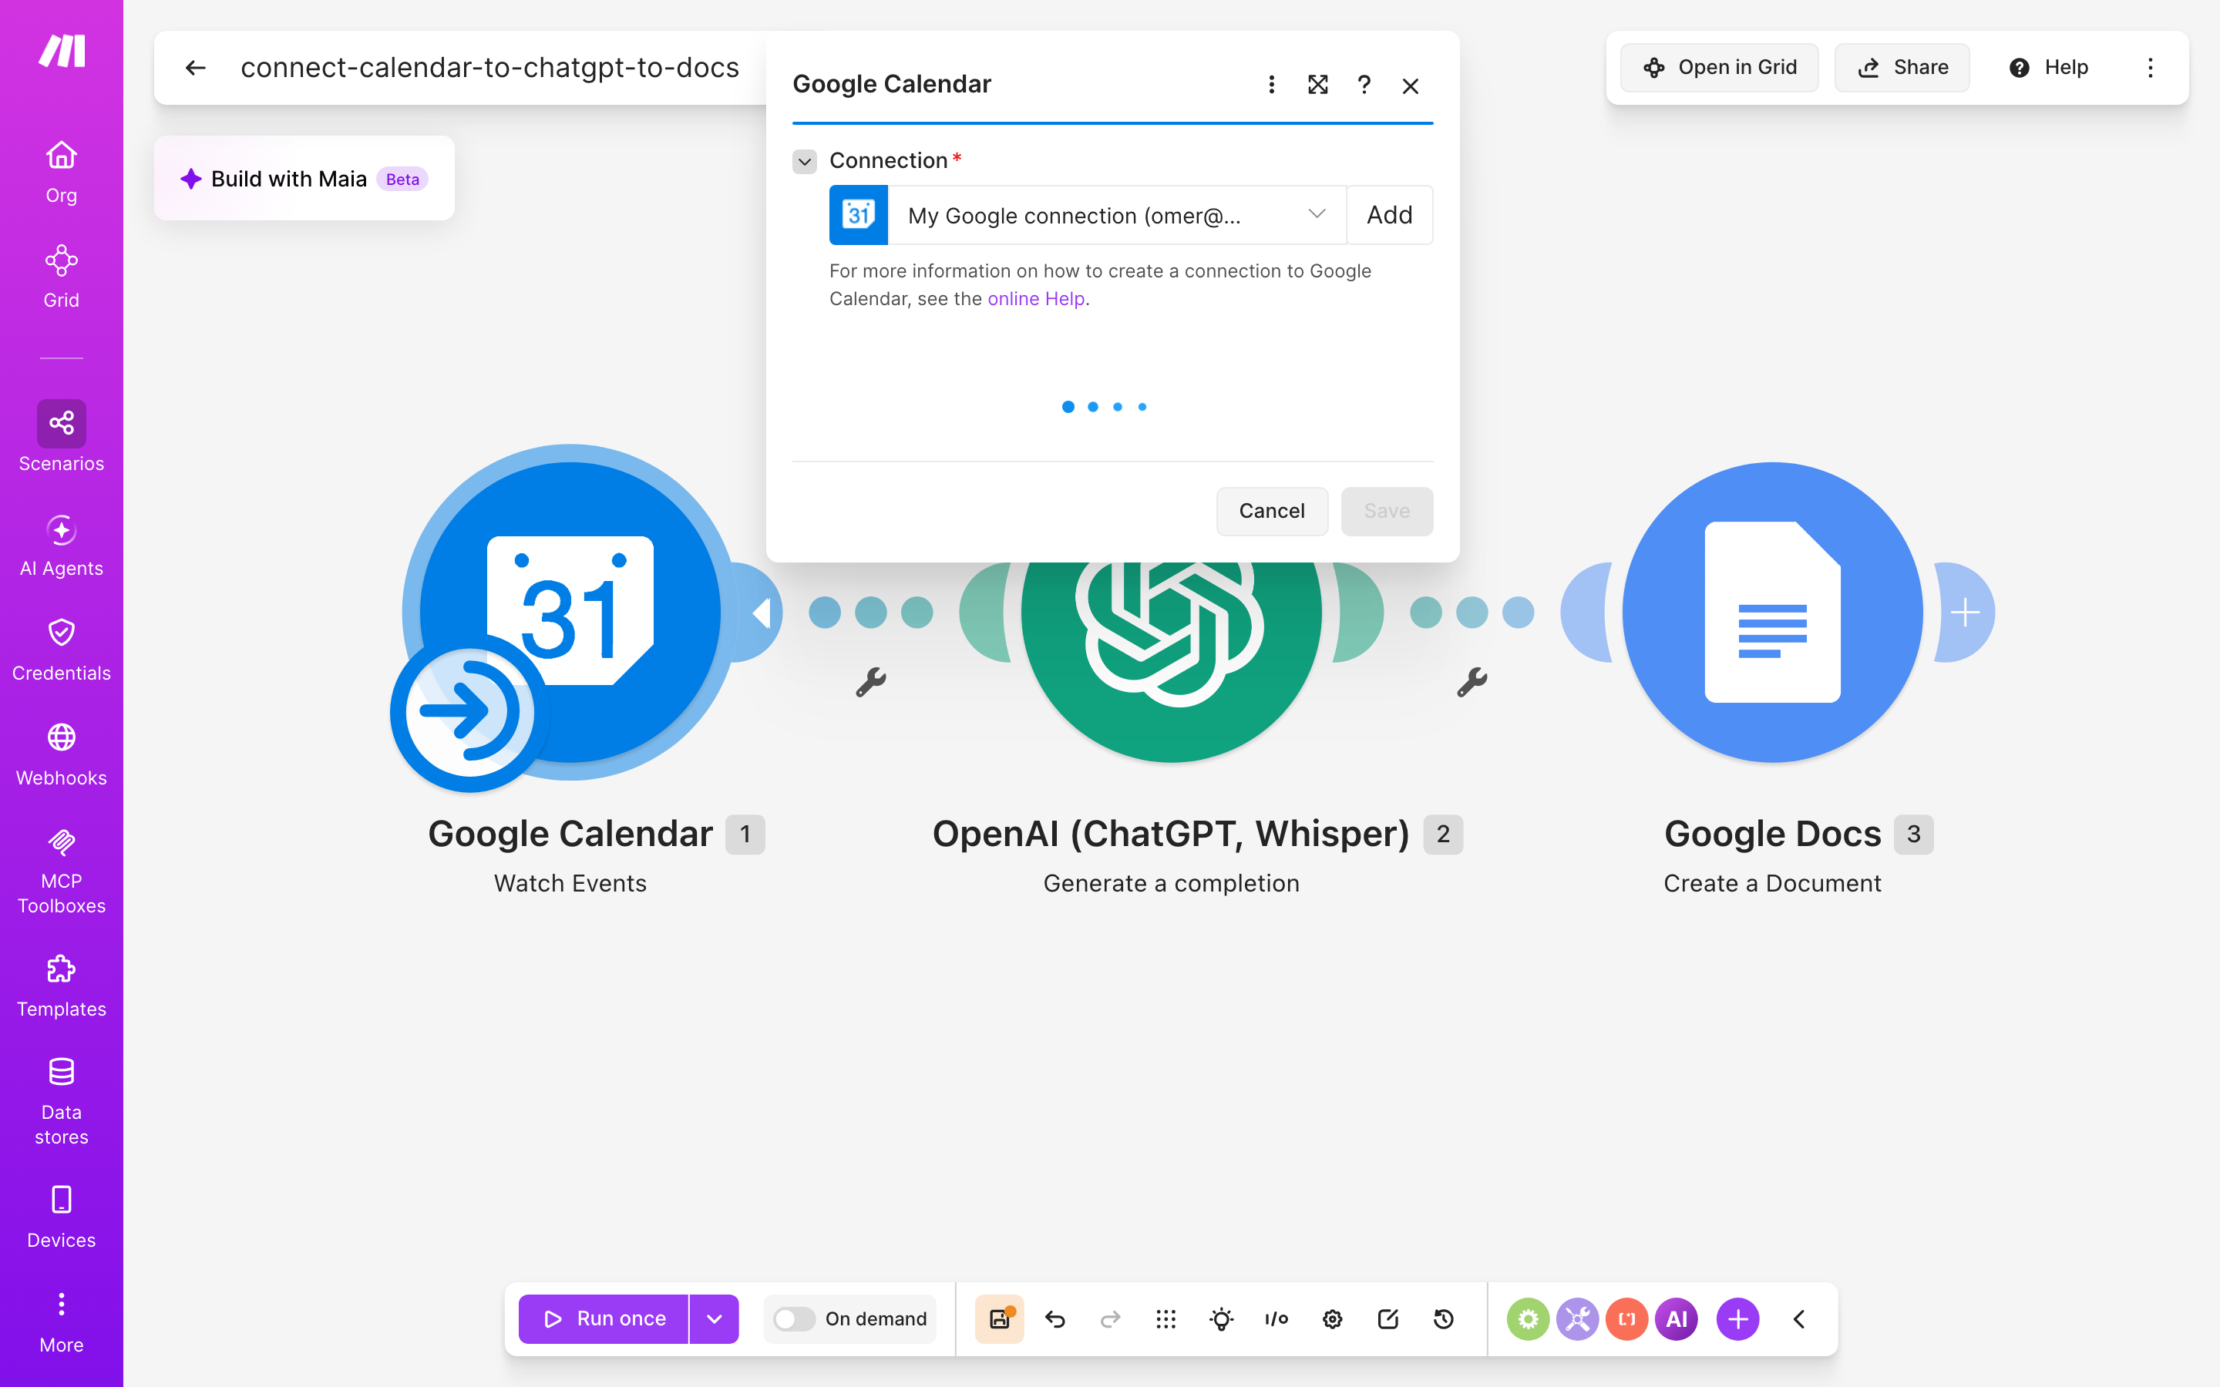Click Build with Maia button

tap(304, 179)
